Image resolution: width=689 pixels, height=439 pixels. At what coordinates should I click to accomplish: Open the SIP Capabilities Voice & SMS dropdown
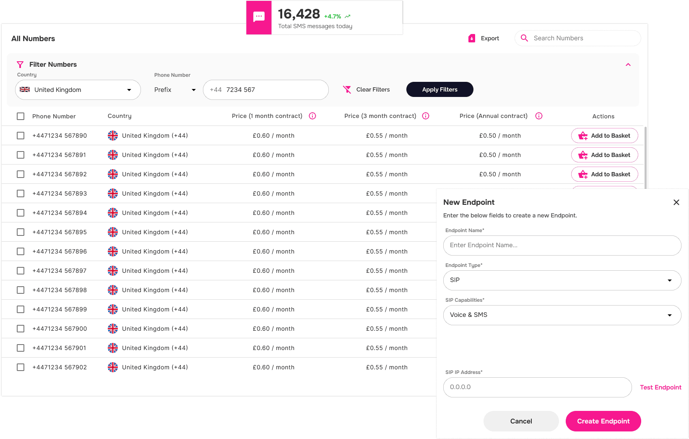tap(562, 315)
